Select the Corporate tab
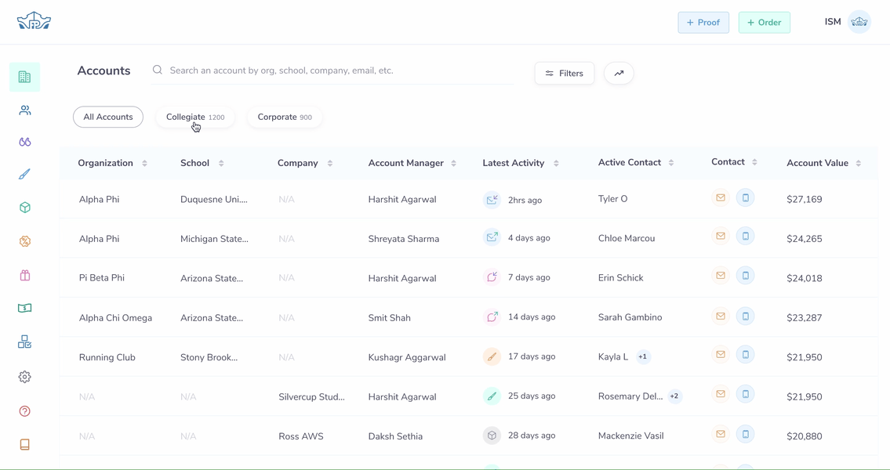This screenshot has height=470, width=890. pyautogui.click(x=284, y=117)
